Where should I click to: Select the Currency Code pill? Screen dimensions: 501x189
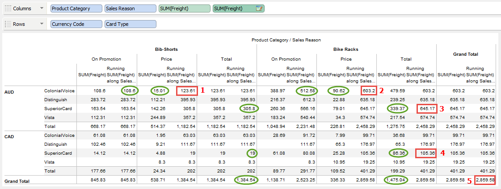click(76, 24)
